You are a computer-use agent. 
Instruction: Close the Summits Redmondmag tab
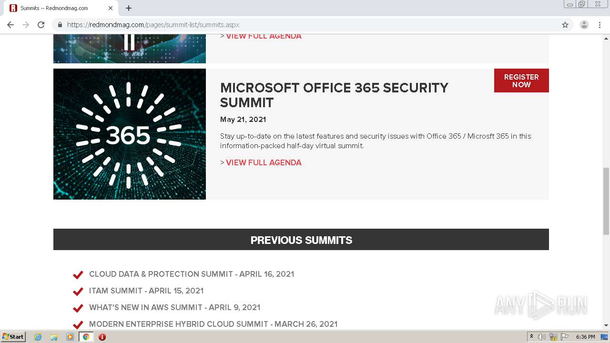click(110, 8)
